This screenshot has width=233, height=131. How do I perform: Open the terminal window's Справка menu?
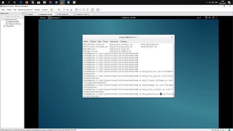(x=123, y=41)
